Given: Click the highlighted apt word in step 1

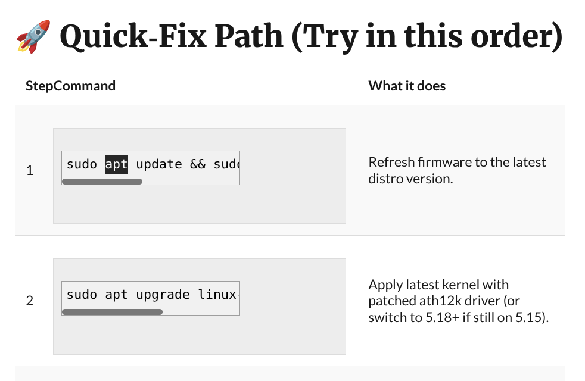Looking at the screenshot, I should tap(116, 164).
